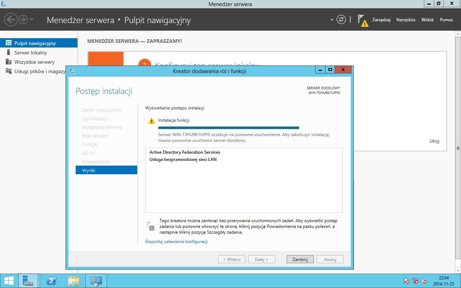
Task: Click the installation progress bar
Action: coord(229,127)
